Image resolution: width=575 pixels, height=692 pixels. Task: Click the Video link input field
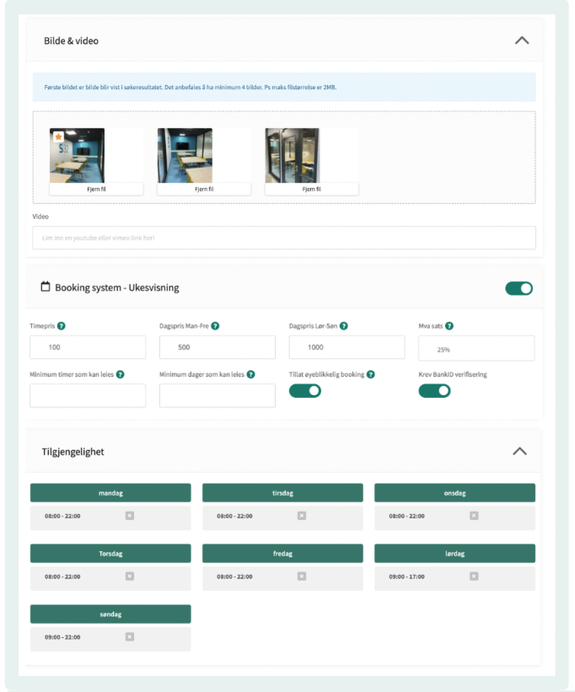(x=284, y=238)
